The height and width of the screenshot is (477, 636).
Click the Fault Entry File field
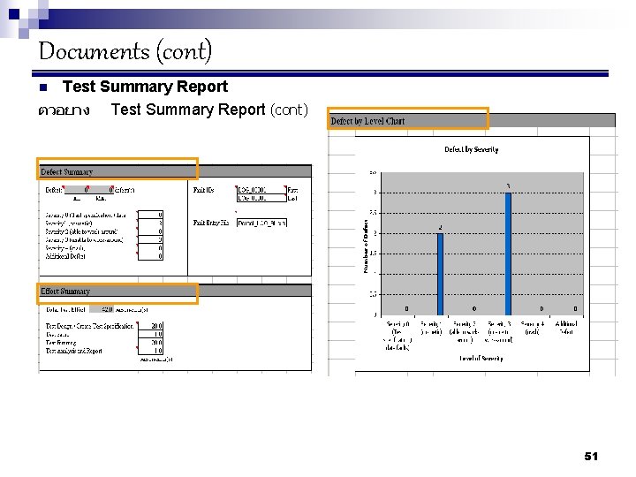(261, 223)
